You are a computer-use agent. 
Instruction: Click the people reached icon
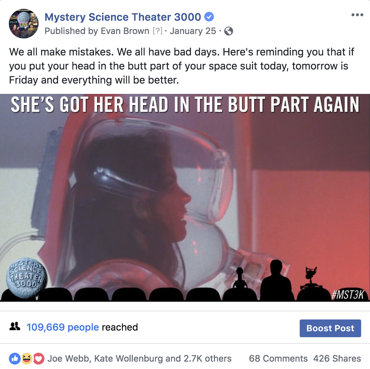[15, 326]
